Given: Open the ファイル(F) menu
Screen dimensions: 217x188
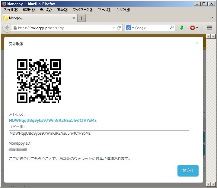Looking at the screenshot, I should [11, 10].
